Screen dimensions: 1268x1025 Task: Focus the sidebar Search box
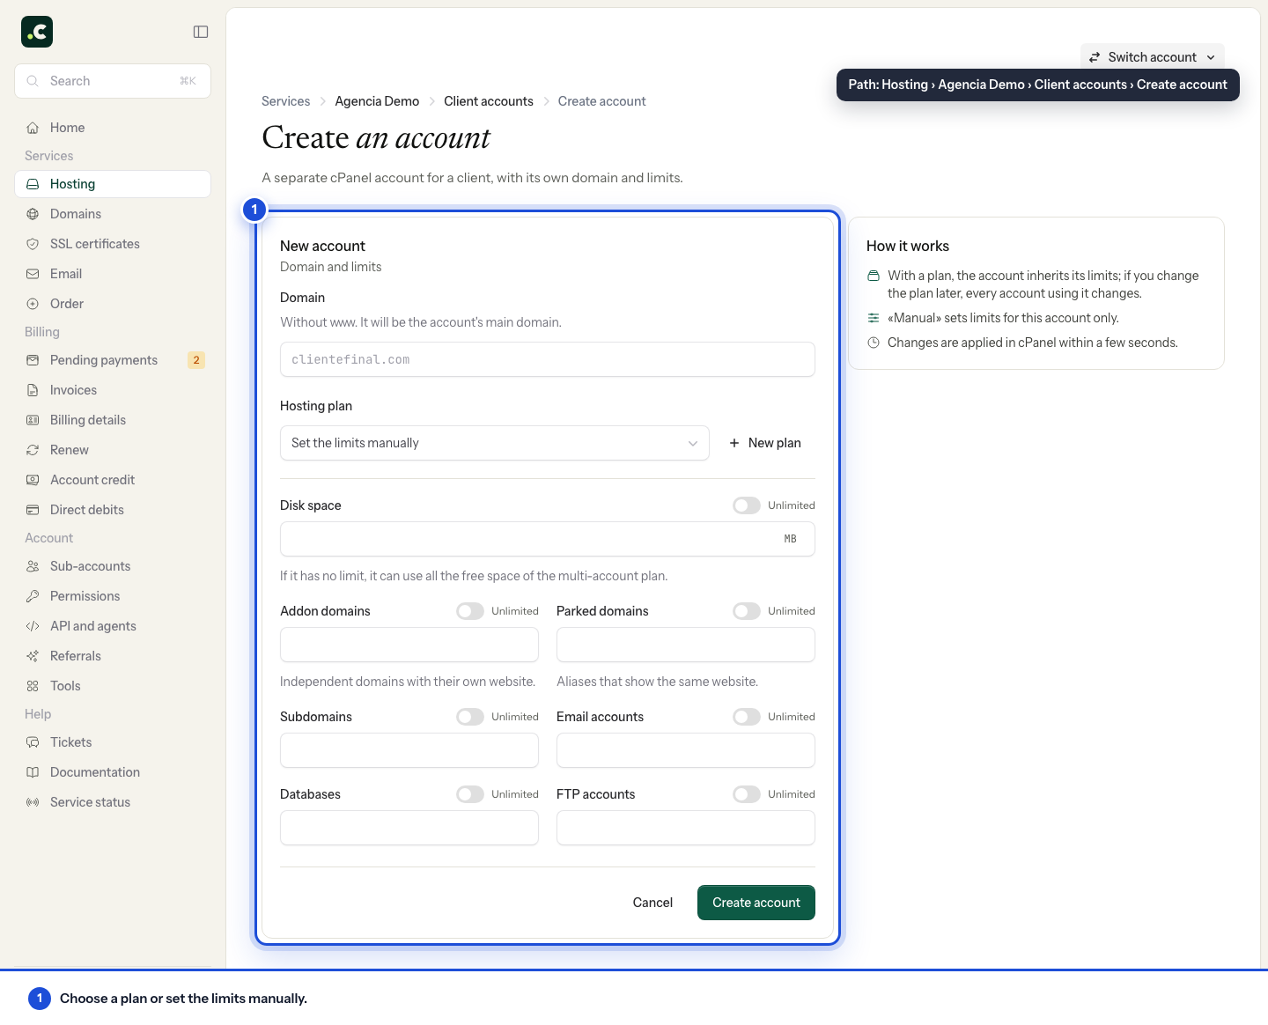point(113,81)
